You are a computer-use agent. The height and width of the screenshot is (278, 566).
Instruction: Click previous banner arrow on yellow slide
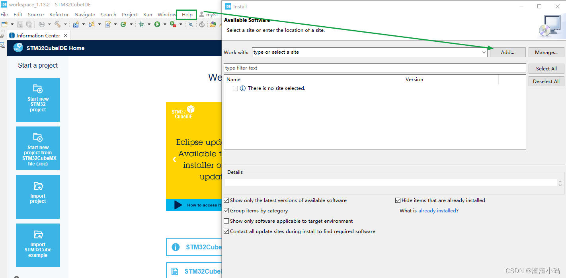(x=174, y=159)
